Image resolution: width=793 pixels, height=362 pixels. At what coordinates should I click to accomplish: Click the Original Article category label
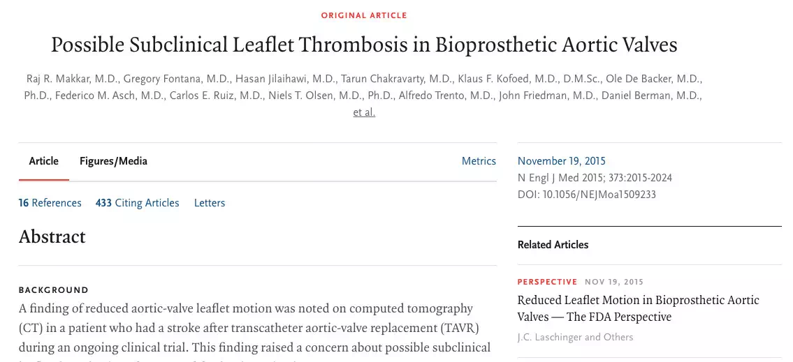click(364, 15)
